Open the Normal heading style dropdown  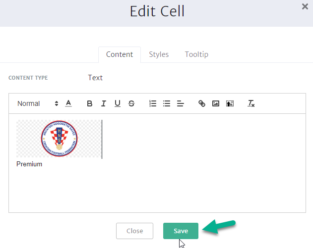coord(38,103)
